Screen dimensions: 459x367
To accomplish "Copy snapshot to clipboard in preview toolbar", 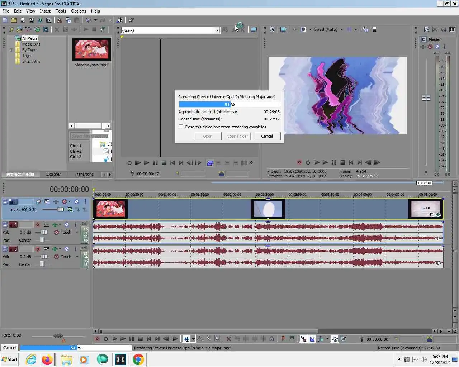I will (x=365, y=29).
